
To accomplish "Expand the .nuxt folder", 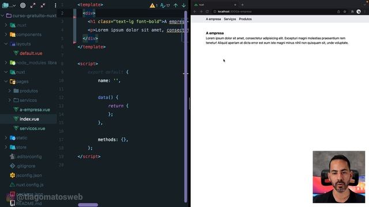I will [6, 25].
